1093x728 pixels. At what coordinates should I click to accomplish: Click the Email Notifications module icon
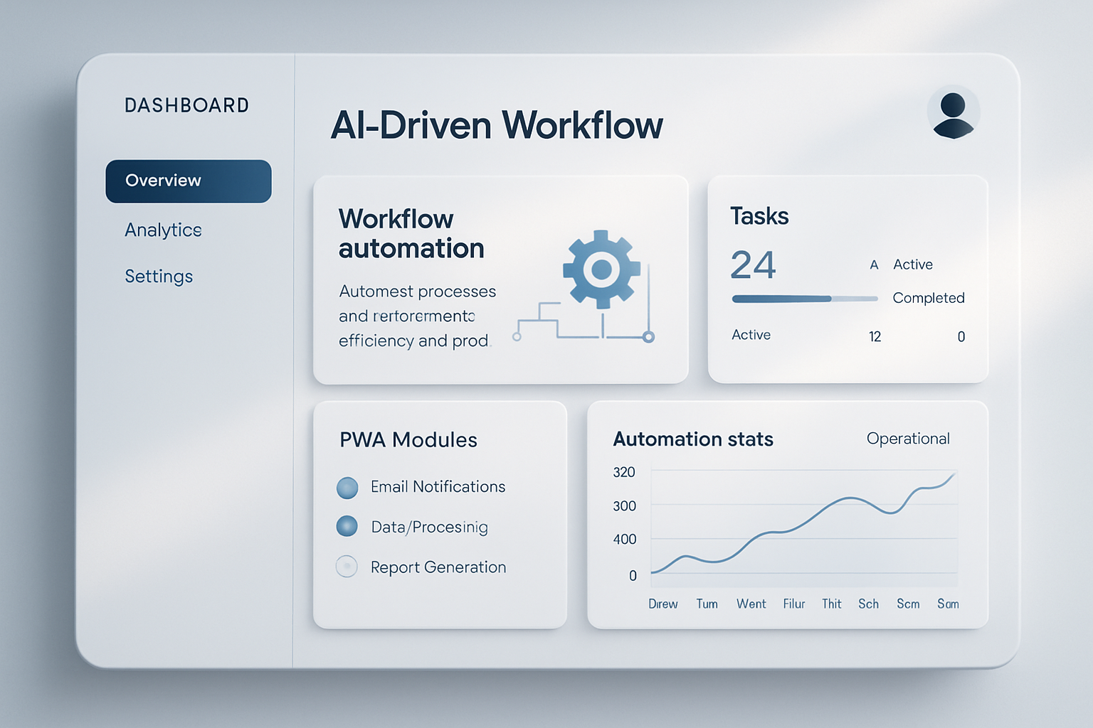(347, 488)
